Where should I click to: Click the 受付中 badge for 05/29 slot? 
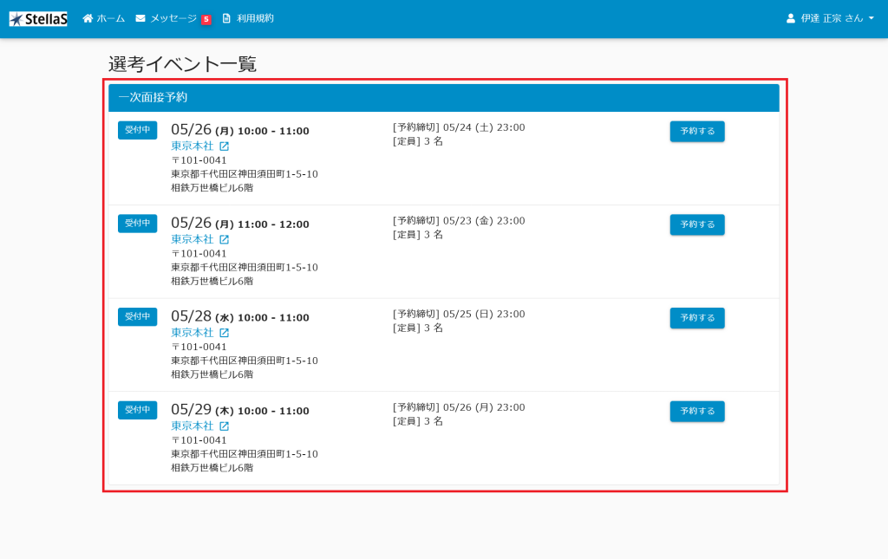(137, 409)
